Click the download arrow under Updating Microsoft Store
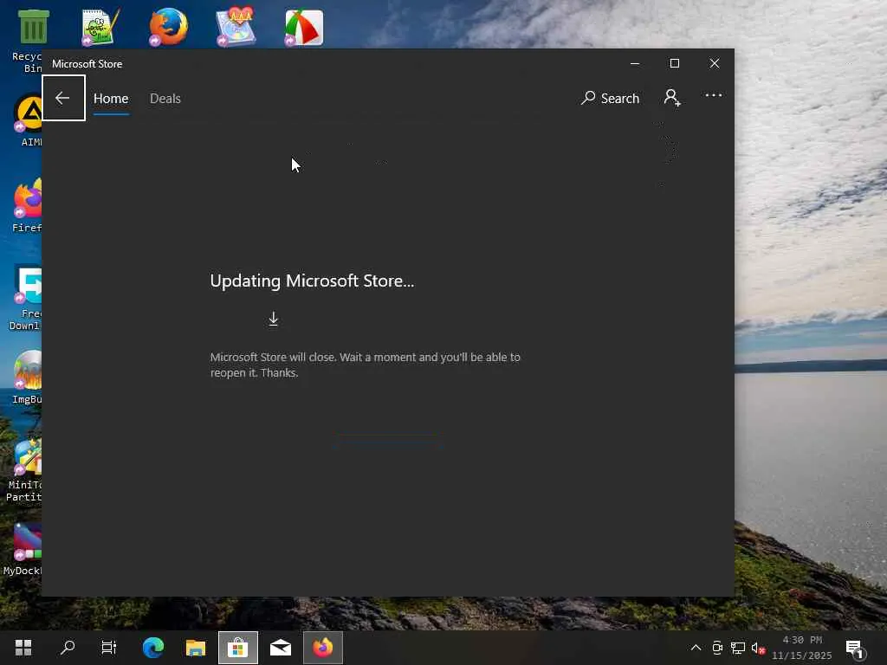The height and width of the screenshot is (665, 887). point(273,319)
